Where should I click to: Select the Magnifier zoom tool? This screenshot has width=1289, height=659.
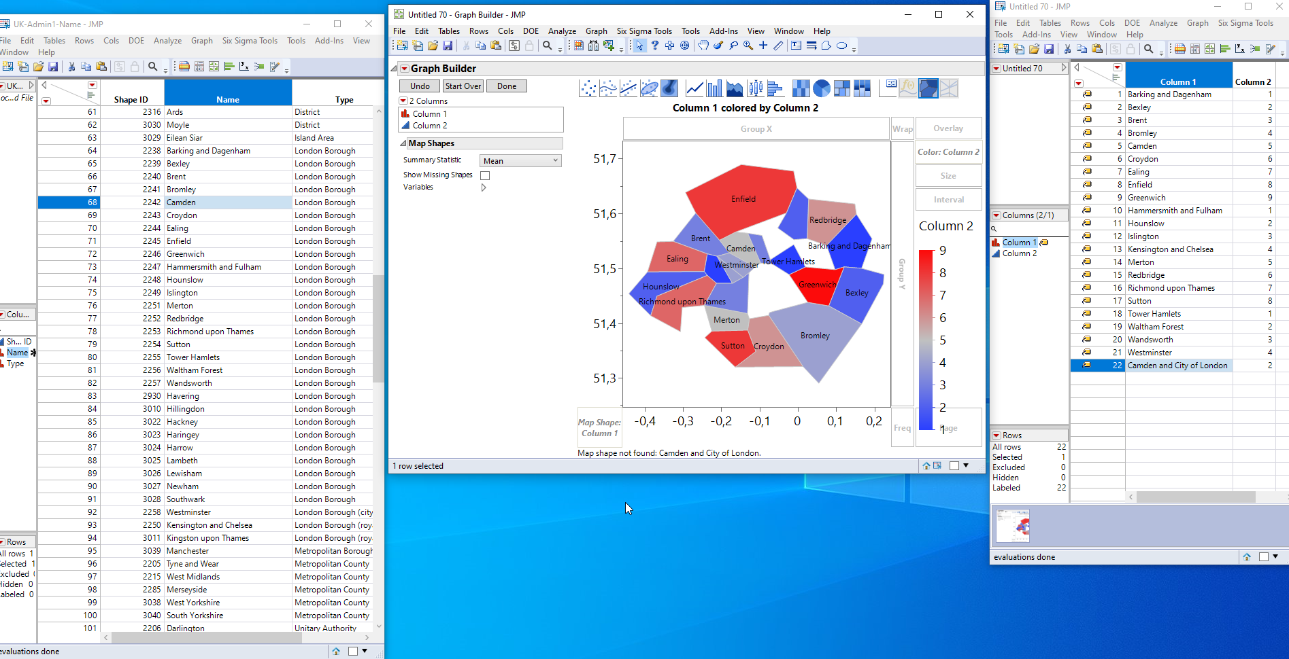point(748,46)
